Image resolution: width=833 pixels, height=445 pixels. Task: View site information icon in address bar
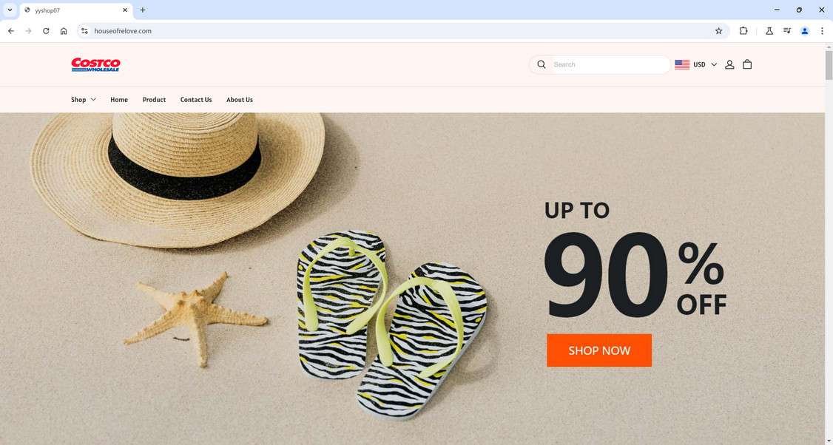84,31
